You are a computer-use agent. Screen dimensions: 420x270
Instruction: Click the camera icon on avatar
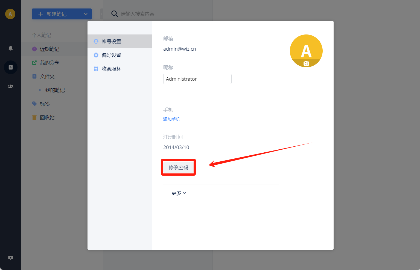tap(306, 63)
